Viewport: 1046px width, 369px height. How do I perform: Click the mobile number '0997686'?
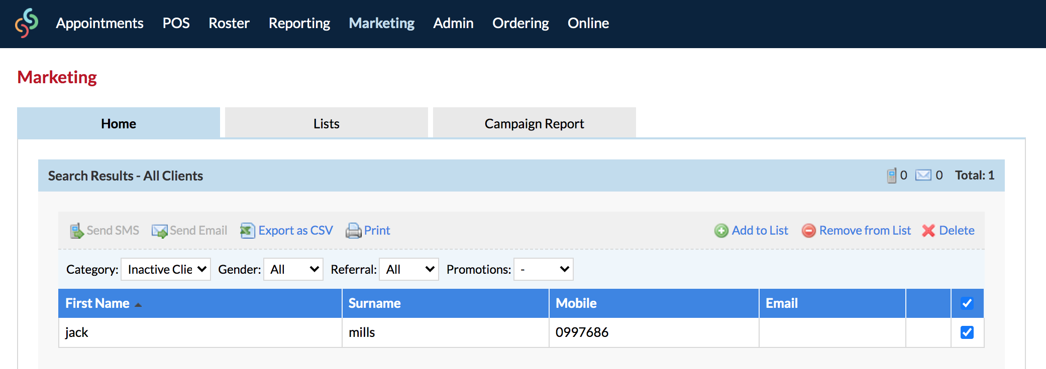582,332
